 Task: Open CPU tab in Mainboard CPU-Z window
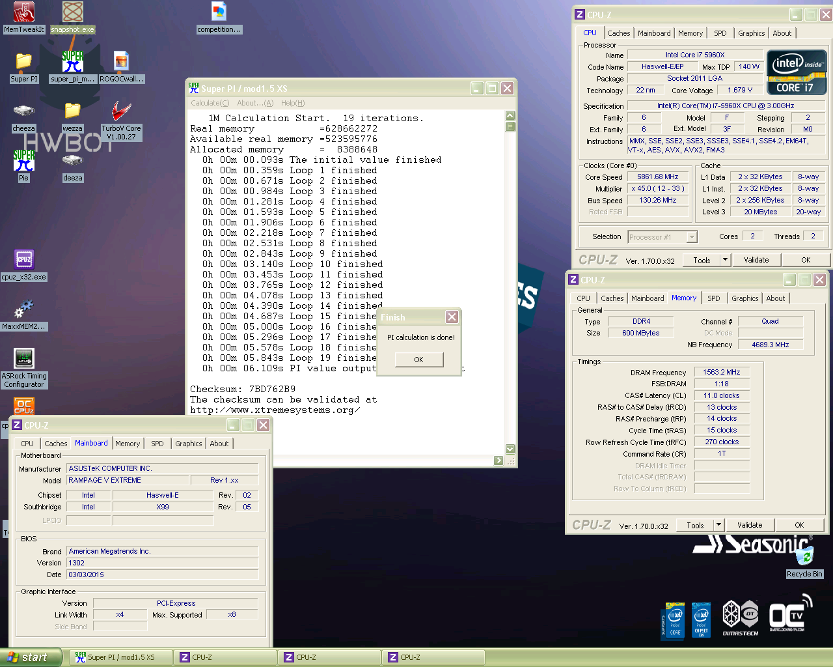pyautogui.click(x=27, y=444)
